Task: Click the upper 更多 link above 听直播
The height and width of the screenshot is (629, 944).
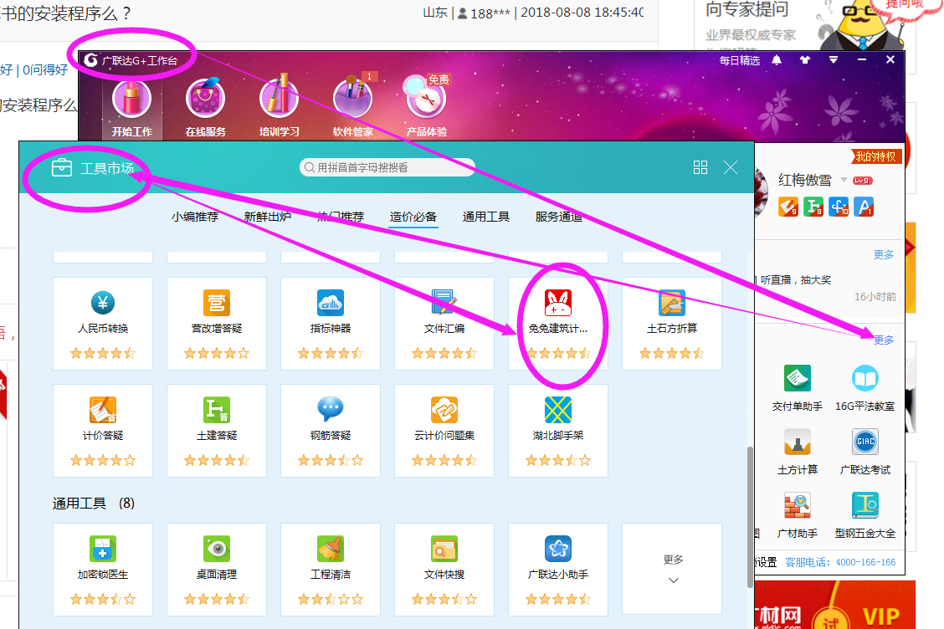Action: pos(884,254)
